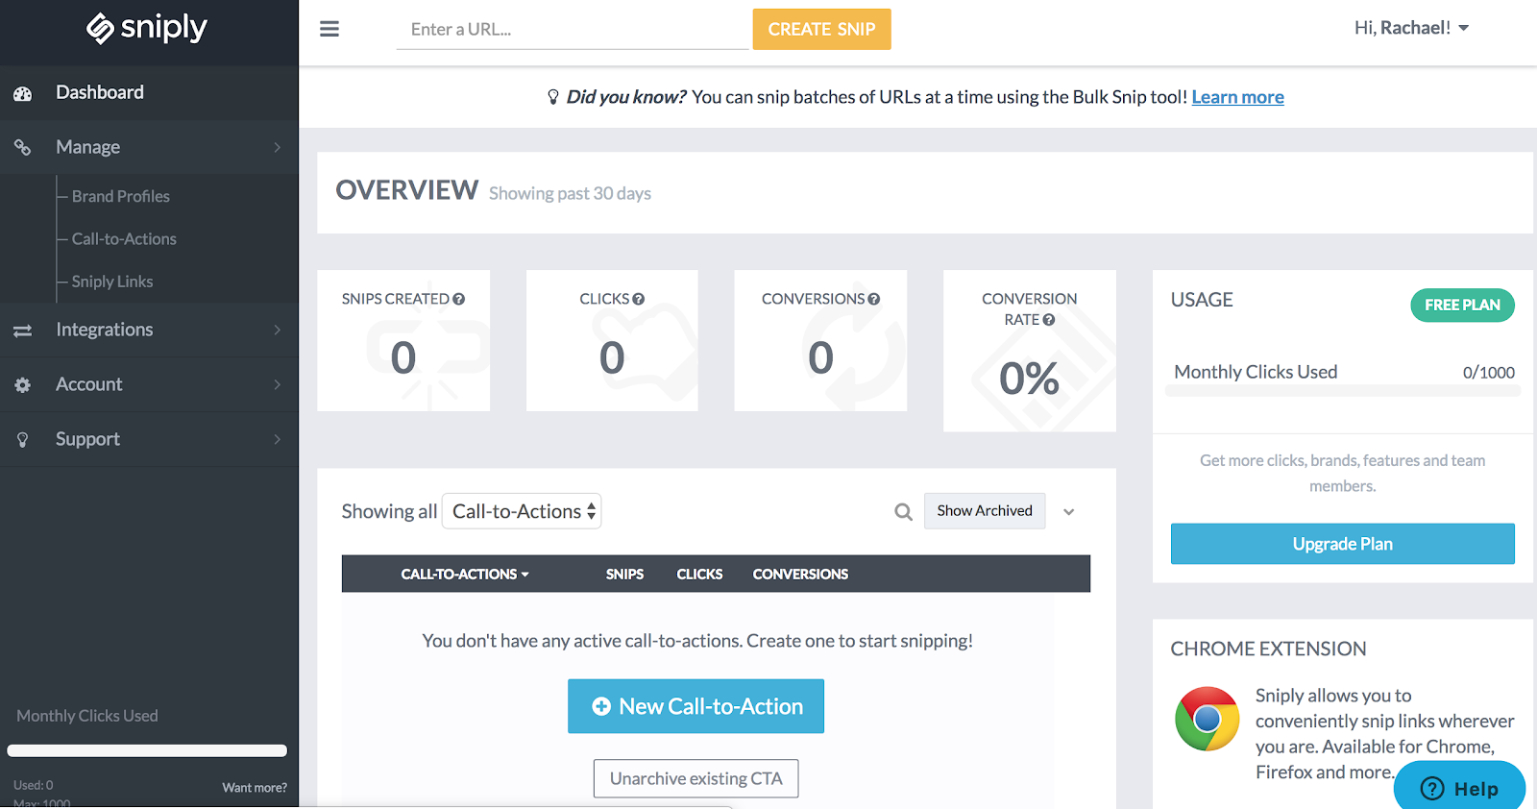Click the Usage monthly clicks progress bar
The height and width of the screenshot is (809, 1537).
pos(1342,391)
